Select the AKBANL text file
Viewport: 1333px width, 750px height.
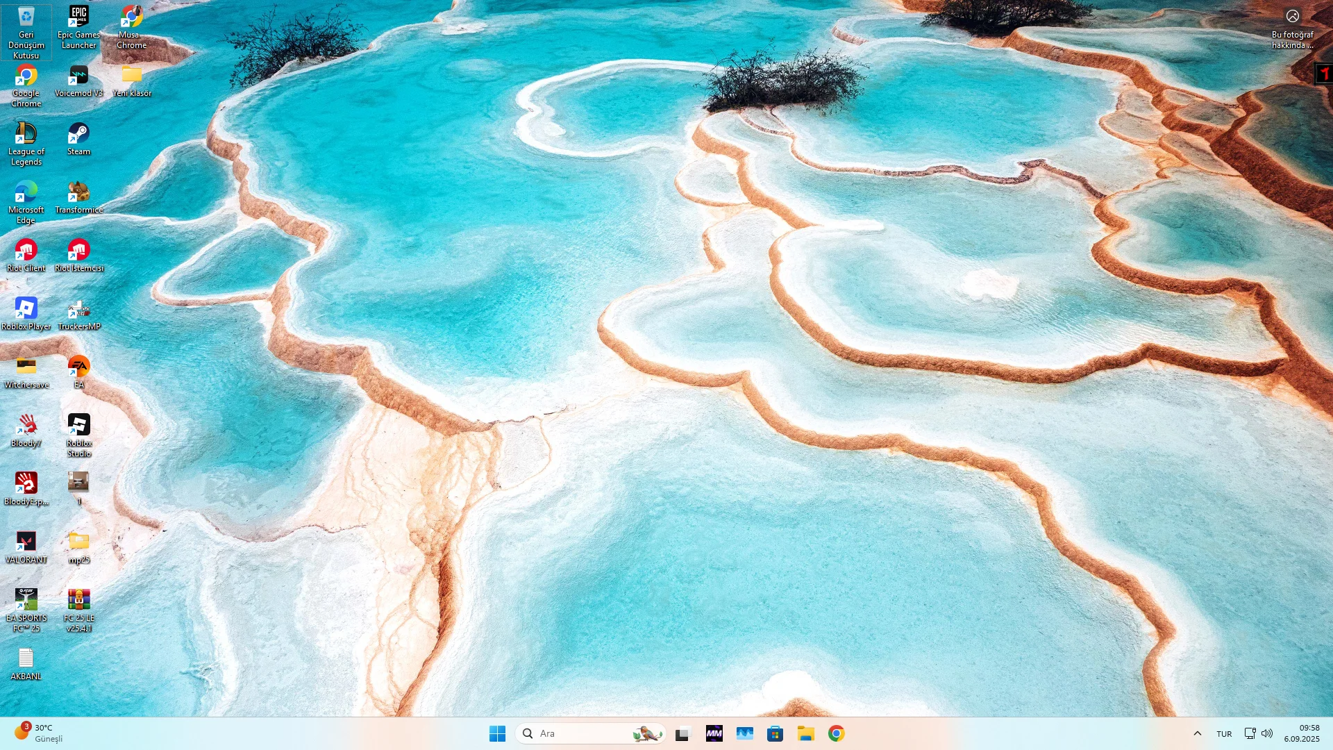point(26,663)
